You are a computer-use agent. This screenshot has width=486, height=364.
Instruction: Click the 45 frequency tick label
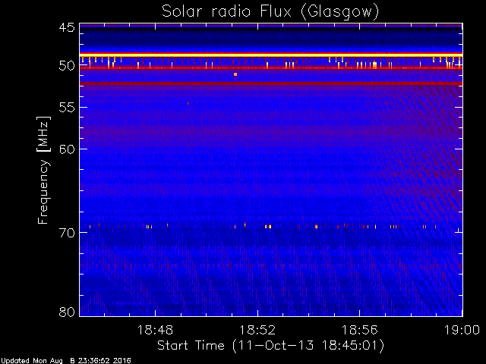point(67,27)
